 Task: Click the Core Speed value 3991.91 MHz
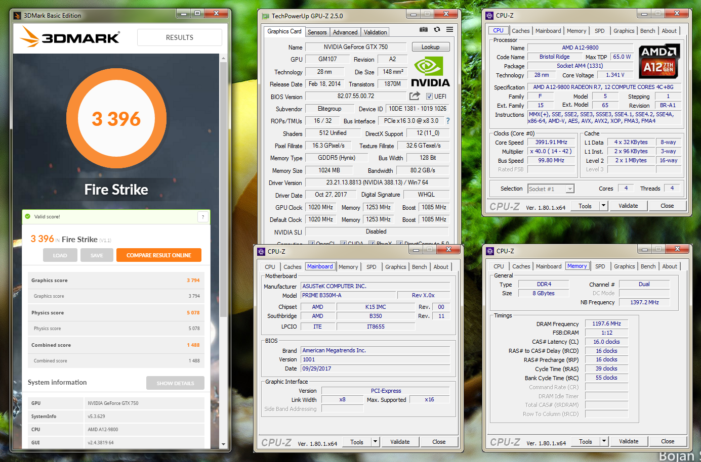551,142
